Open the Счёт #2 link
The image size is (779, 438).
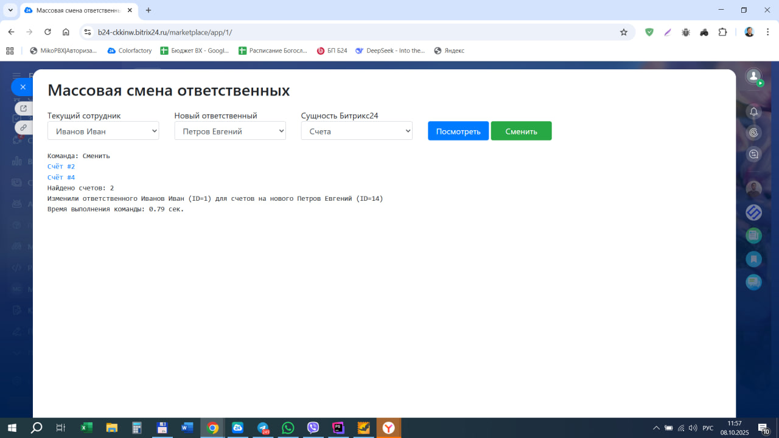61,166
